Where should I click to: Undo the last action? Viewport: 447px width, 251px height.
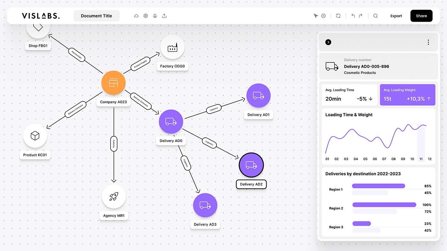(353, 16)
